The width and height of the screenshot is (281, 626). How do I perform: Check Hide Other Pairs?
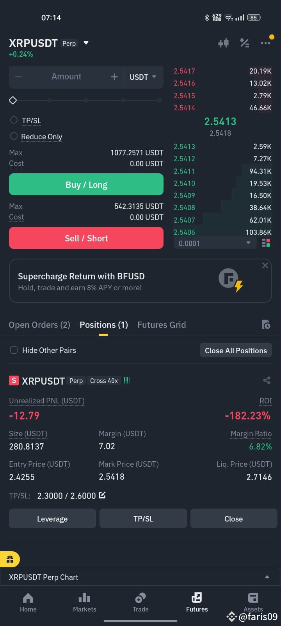tap(14, 350)
